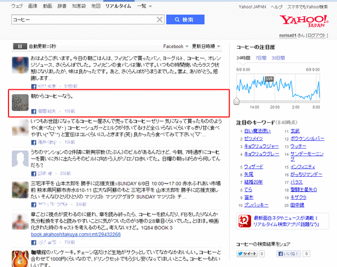Select the リアルタイム search tab
Viewport: 337px width, 267px height.
point(118,6)
